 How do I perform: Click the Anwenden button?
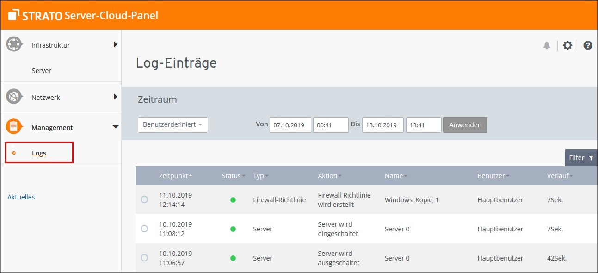465,124
